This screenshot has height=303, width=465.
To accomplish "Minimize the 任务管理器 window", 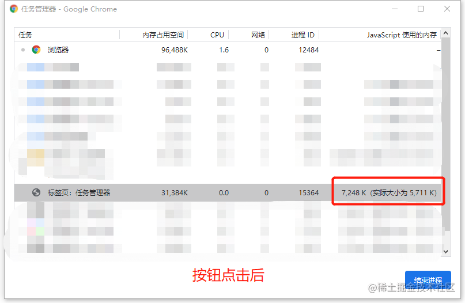I will pos(395,9).
